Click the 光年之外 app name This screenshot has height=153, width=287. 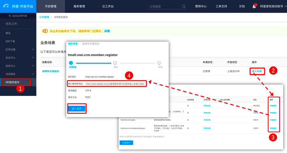[x=11, y=24]
